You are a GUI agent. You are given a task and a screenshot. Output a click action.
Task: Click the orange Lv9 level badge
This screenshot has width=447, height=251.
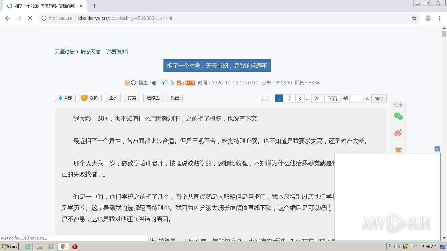(x=190, y=83)
